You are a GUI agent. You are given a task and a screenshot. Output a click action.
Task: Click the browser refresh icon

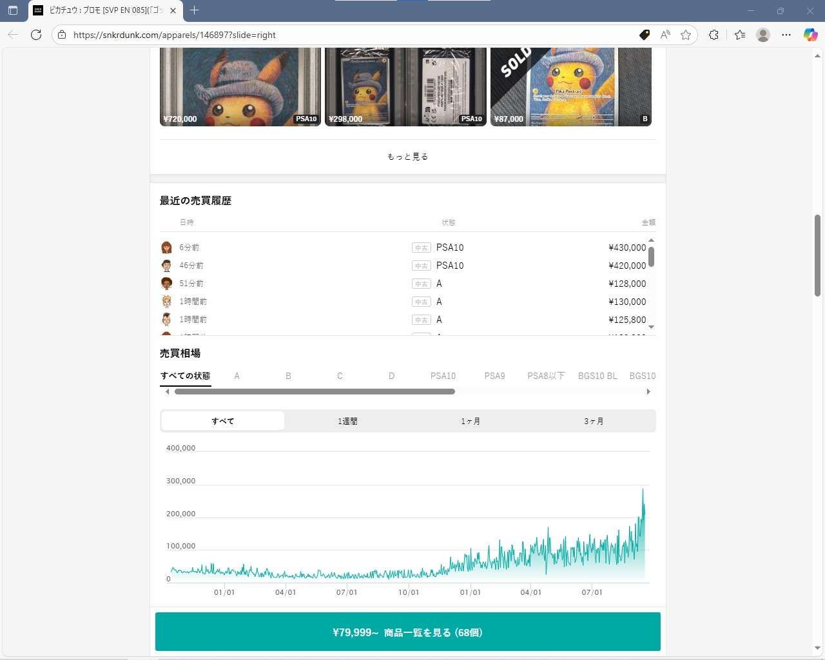(36, 35)
